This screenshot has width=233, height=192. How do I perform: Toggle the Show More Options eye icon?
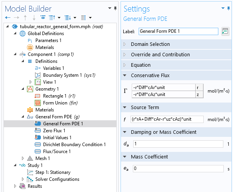point(43,18)
